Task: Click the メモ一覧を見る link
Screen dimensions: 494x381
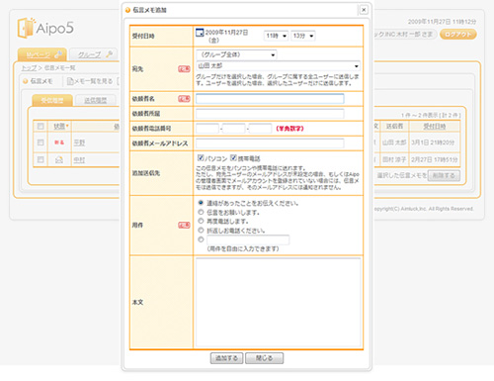Action: (x=94, y=81)
